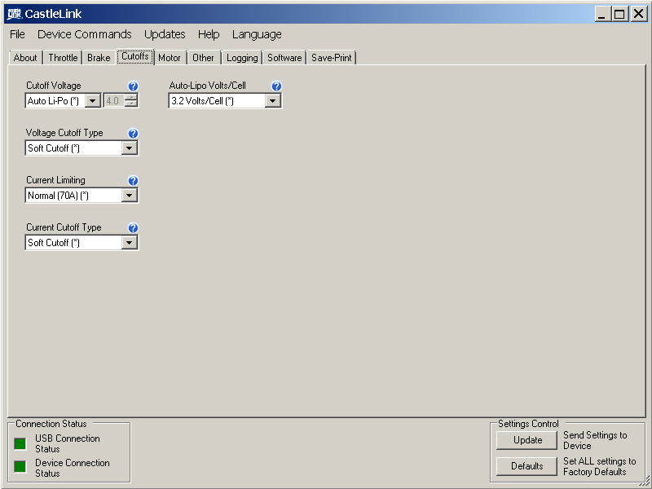Open the Device Commands menu
The width and height of the screenshot is (652, 489).
(x=84, y=34)
